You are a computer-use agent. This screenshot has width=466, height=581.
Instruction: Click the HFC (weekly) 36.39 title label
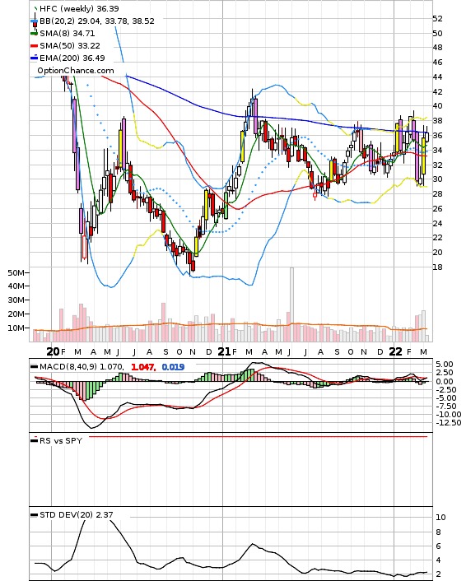(x=79, y=8)
